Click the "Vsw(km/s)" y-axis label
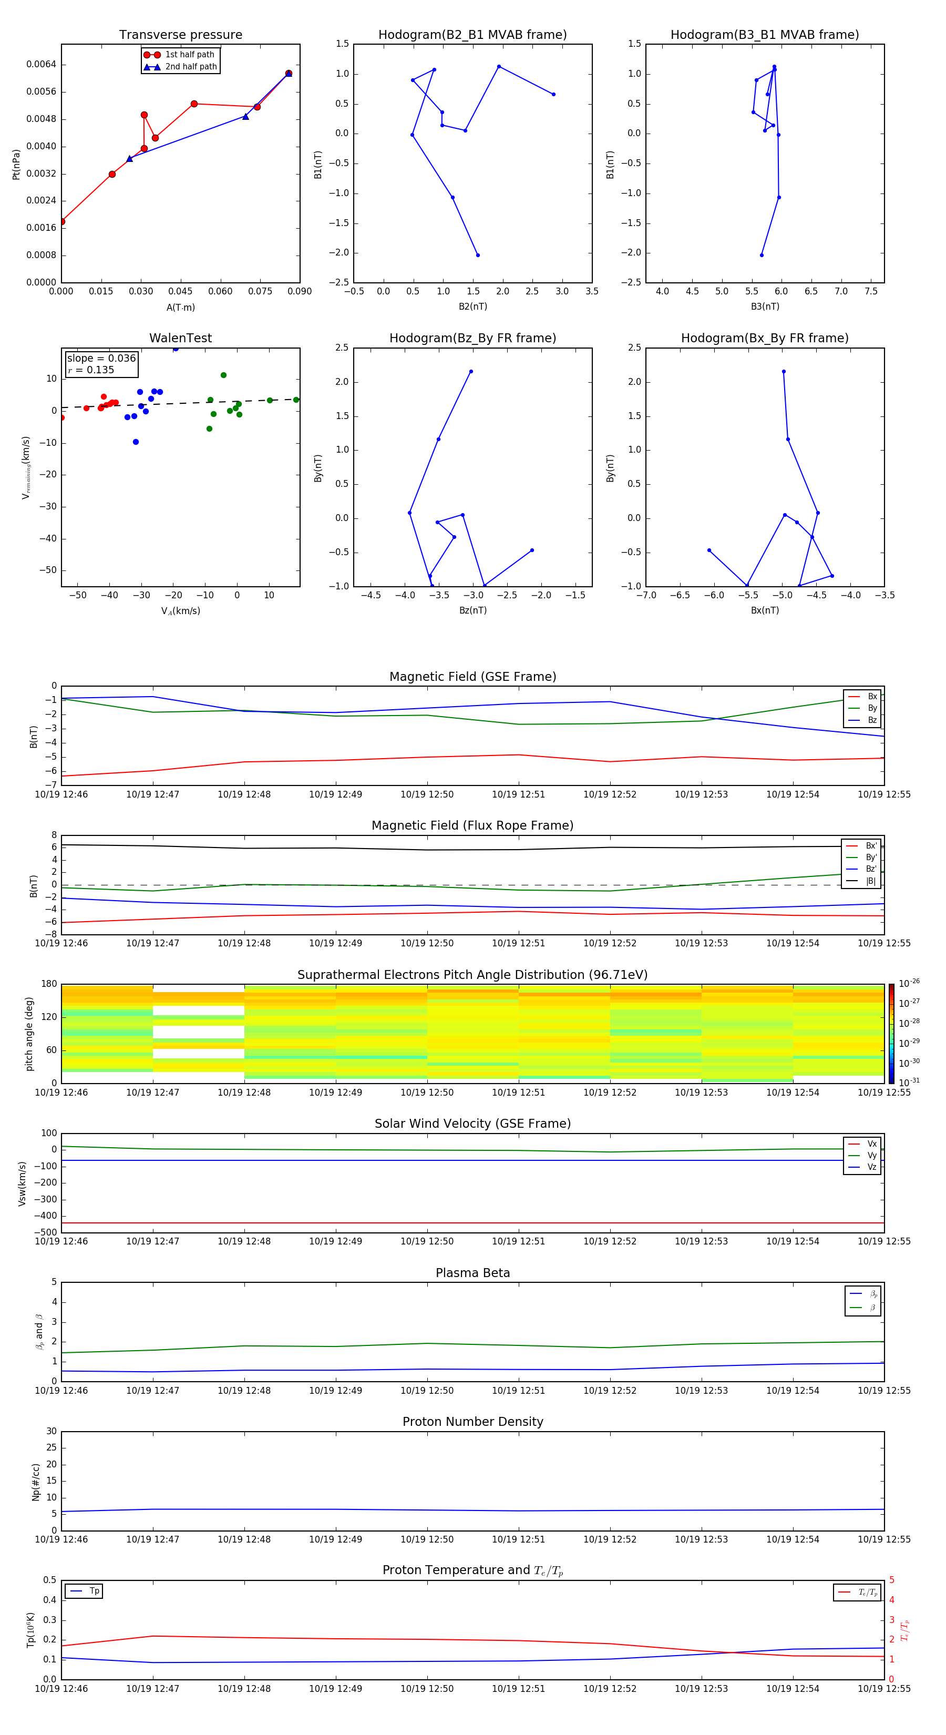The height and width of the screenshot is (1735, 946). [22, 1183]
